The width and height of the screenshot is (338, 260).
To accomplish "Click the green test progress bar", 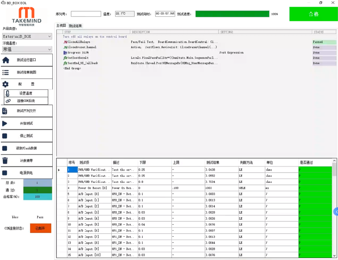I will pos(232,14).
